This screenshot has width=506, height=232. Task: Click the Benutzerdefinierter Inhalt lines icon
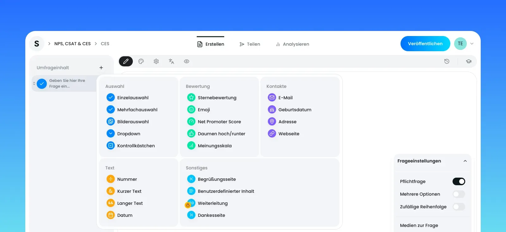[x=191, y=191]
